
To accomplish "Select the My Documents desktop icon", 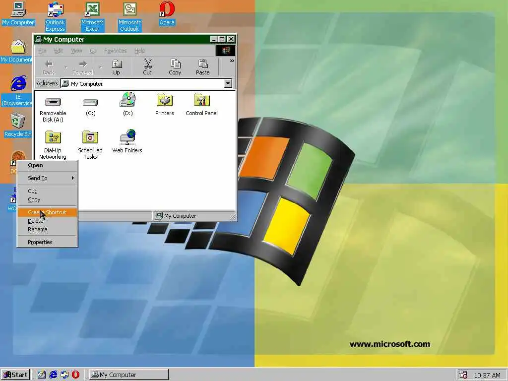I will pyautogui.click(x=17, y=51).
